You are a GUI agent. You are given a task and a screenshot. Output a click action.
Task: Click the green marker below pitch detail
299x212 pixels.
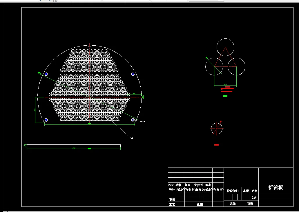[x=225, y=96]
